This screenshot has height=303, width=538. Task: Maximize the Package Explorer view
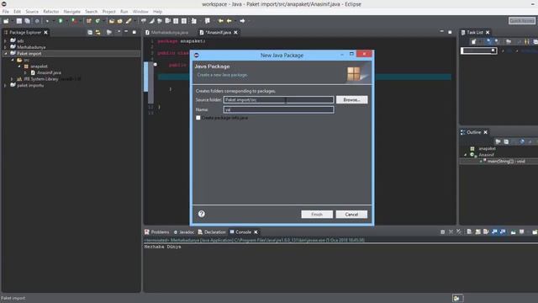(x=134, y=32)
